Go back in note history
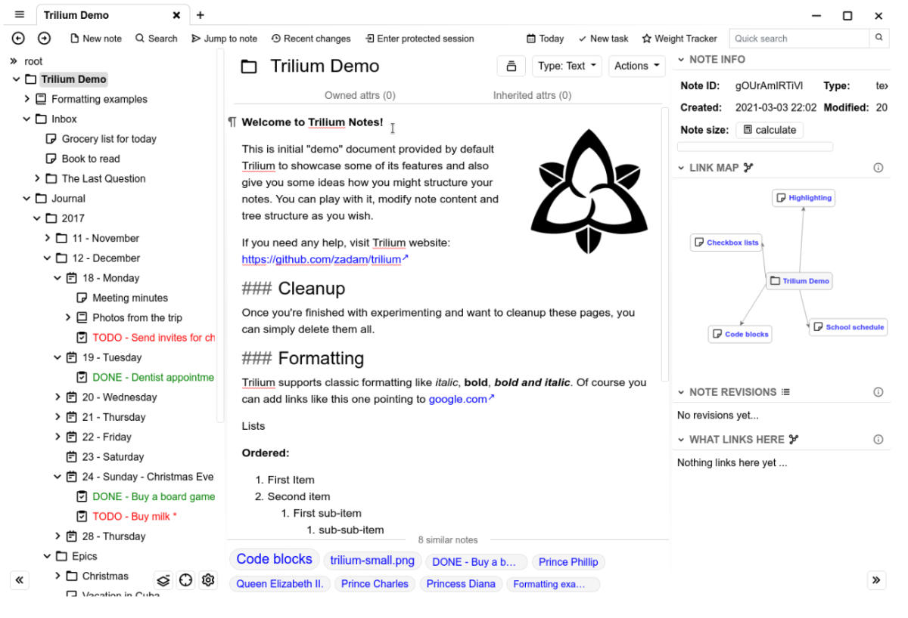 [19, 39]
